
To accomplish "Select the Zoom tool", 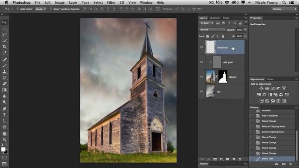I will pos(4,140).
